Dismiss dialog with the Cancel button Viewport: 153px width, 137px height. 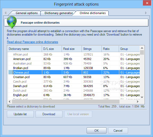pos(118,130)
